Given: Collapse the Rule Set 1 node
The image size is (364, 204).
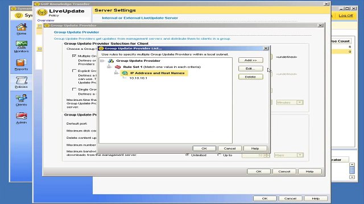Looking at the screenshot, I should coord(109,67).
